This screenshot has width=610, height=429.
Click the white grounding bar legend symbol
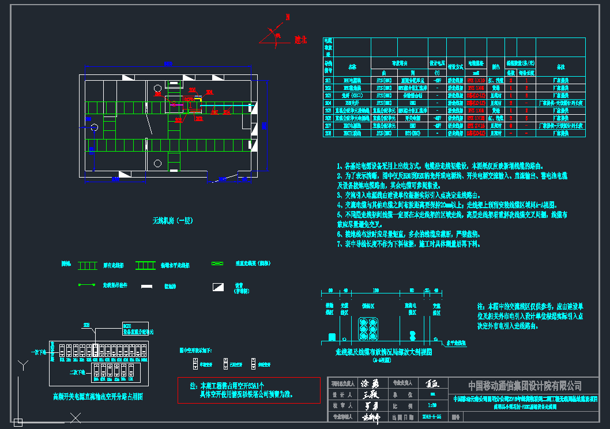pos(147,286)
